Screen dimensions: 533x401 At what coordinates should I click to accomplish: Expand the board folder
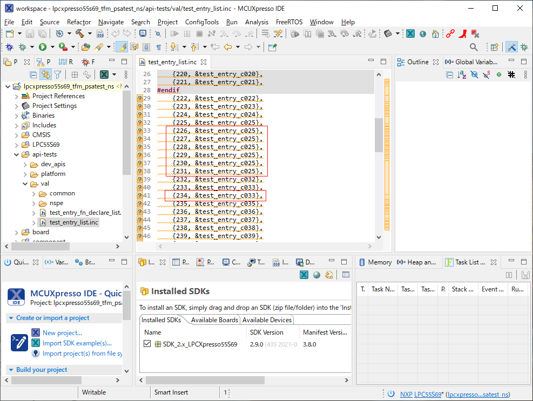16,232
